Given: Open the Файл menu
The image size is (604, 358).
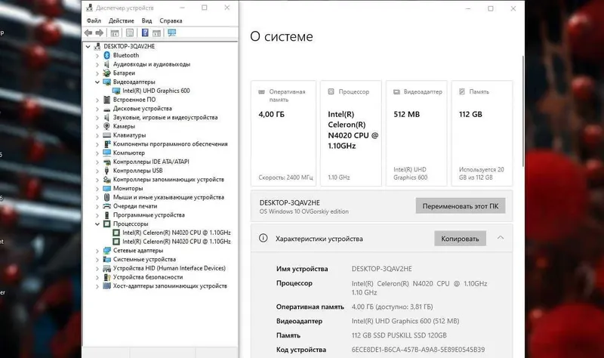Looking at the screenshot, I should [x=94, y=21].
